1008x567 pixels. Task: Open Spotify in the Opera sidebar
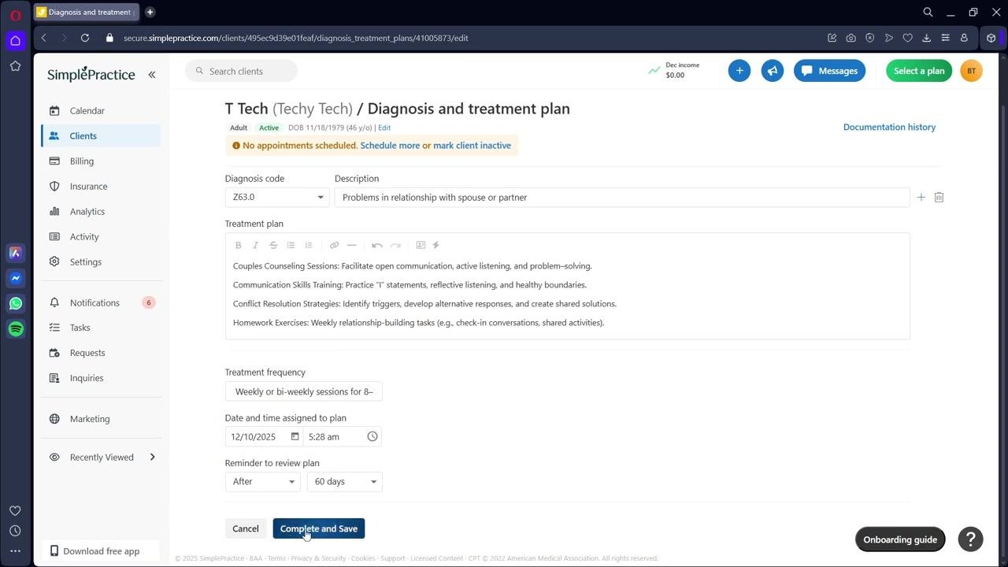tap(15, 328)
